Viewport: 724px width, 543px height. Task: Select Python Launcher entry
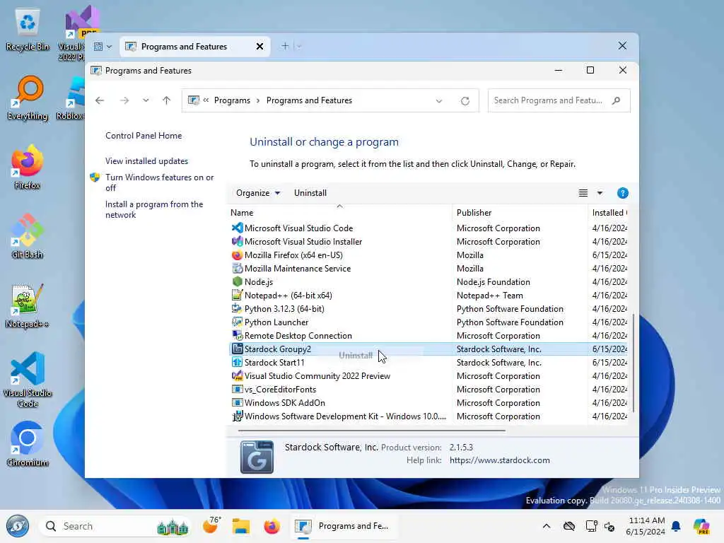click(x=428, y=322)
